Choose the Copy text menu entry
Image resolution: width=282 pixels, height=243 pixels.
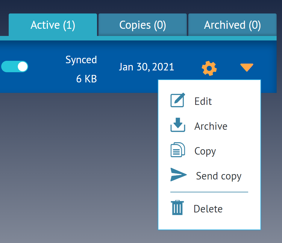[205, 151]
